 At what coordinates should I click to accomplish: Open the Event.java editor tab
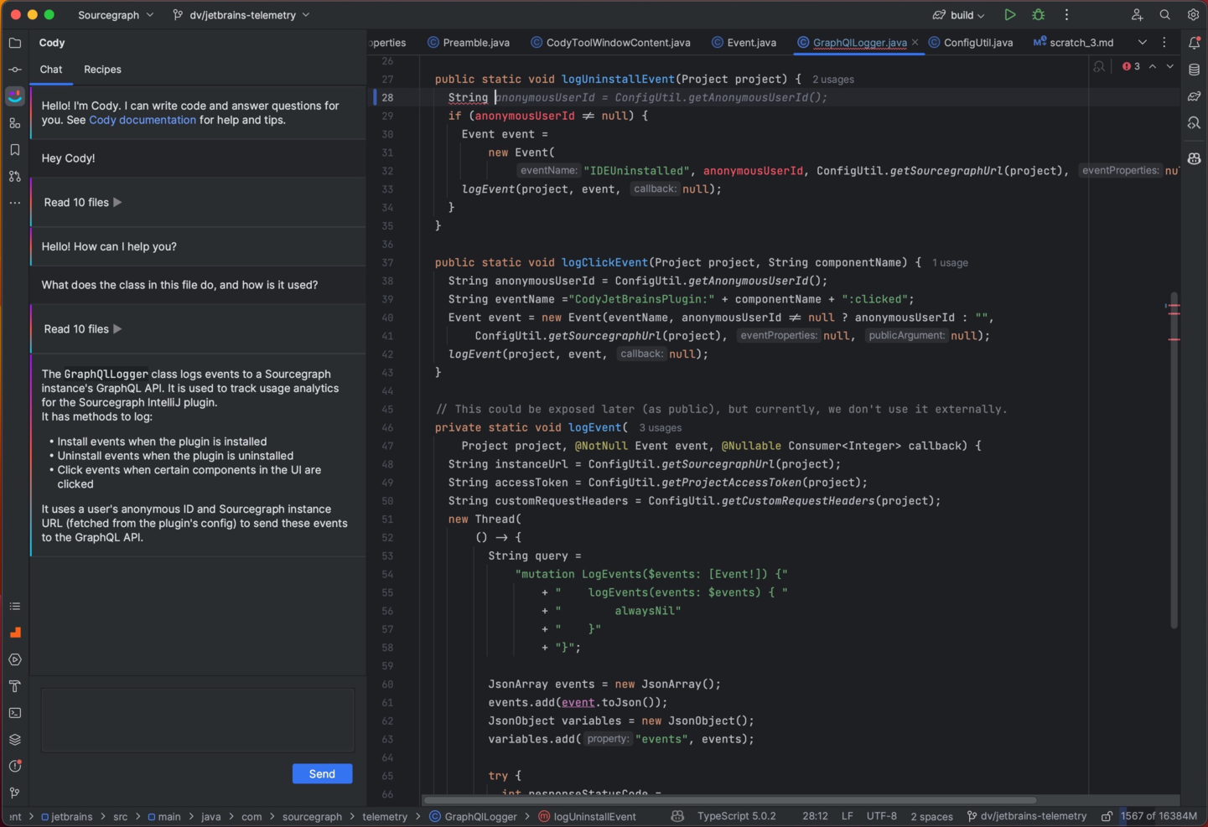[744, 43]
